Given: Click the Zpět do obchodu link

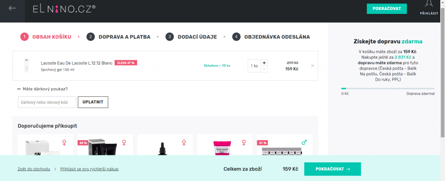Looking at the screenshot, I should point(34,169).
